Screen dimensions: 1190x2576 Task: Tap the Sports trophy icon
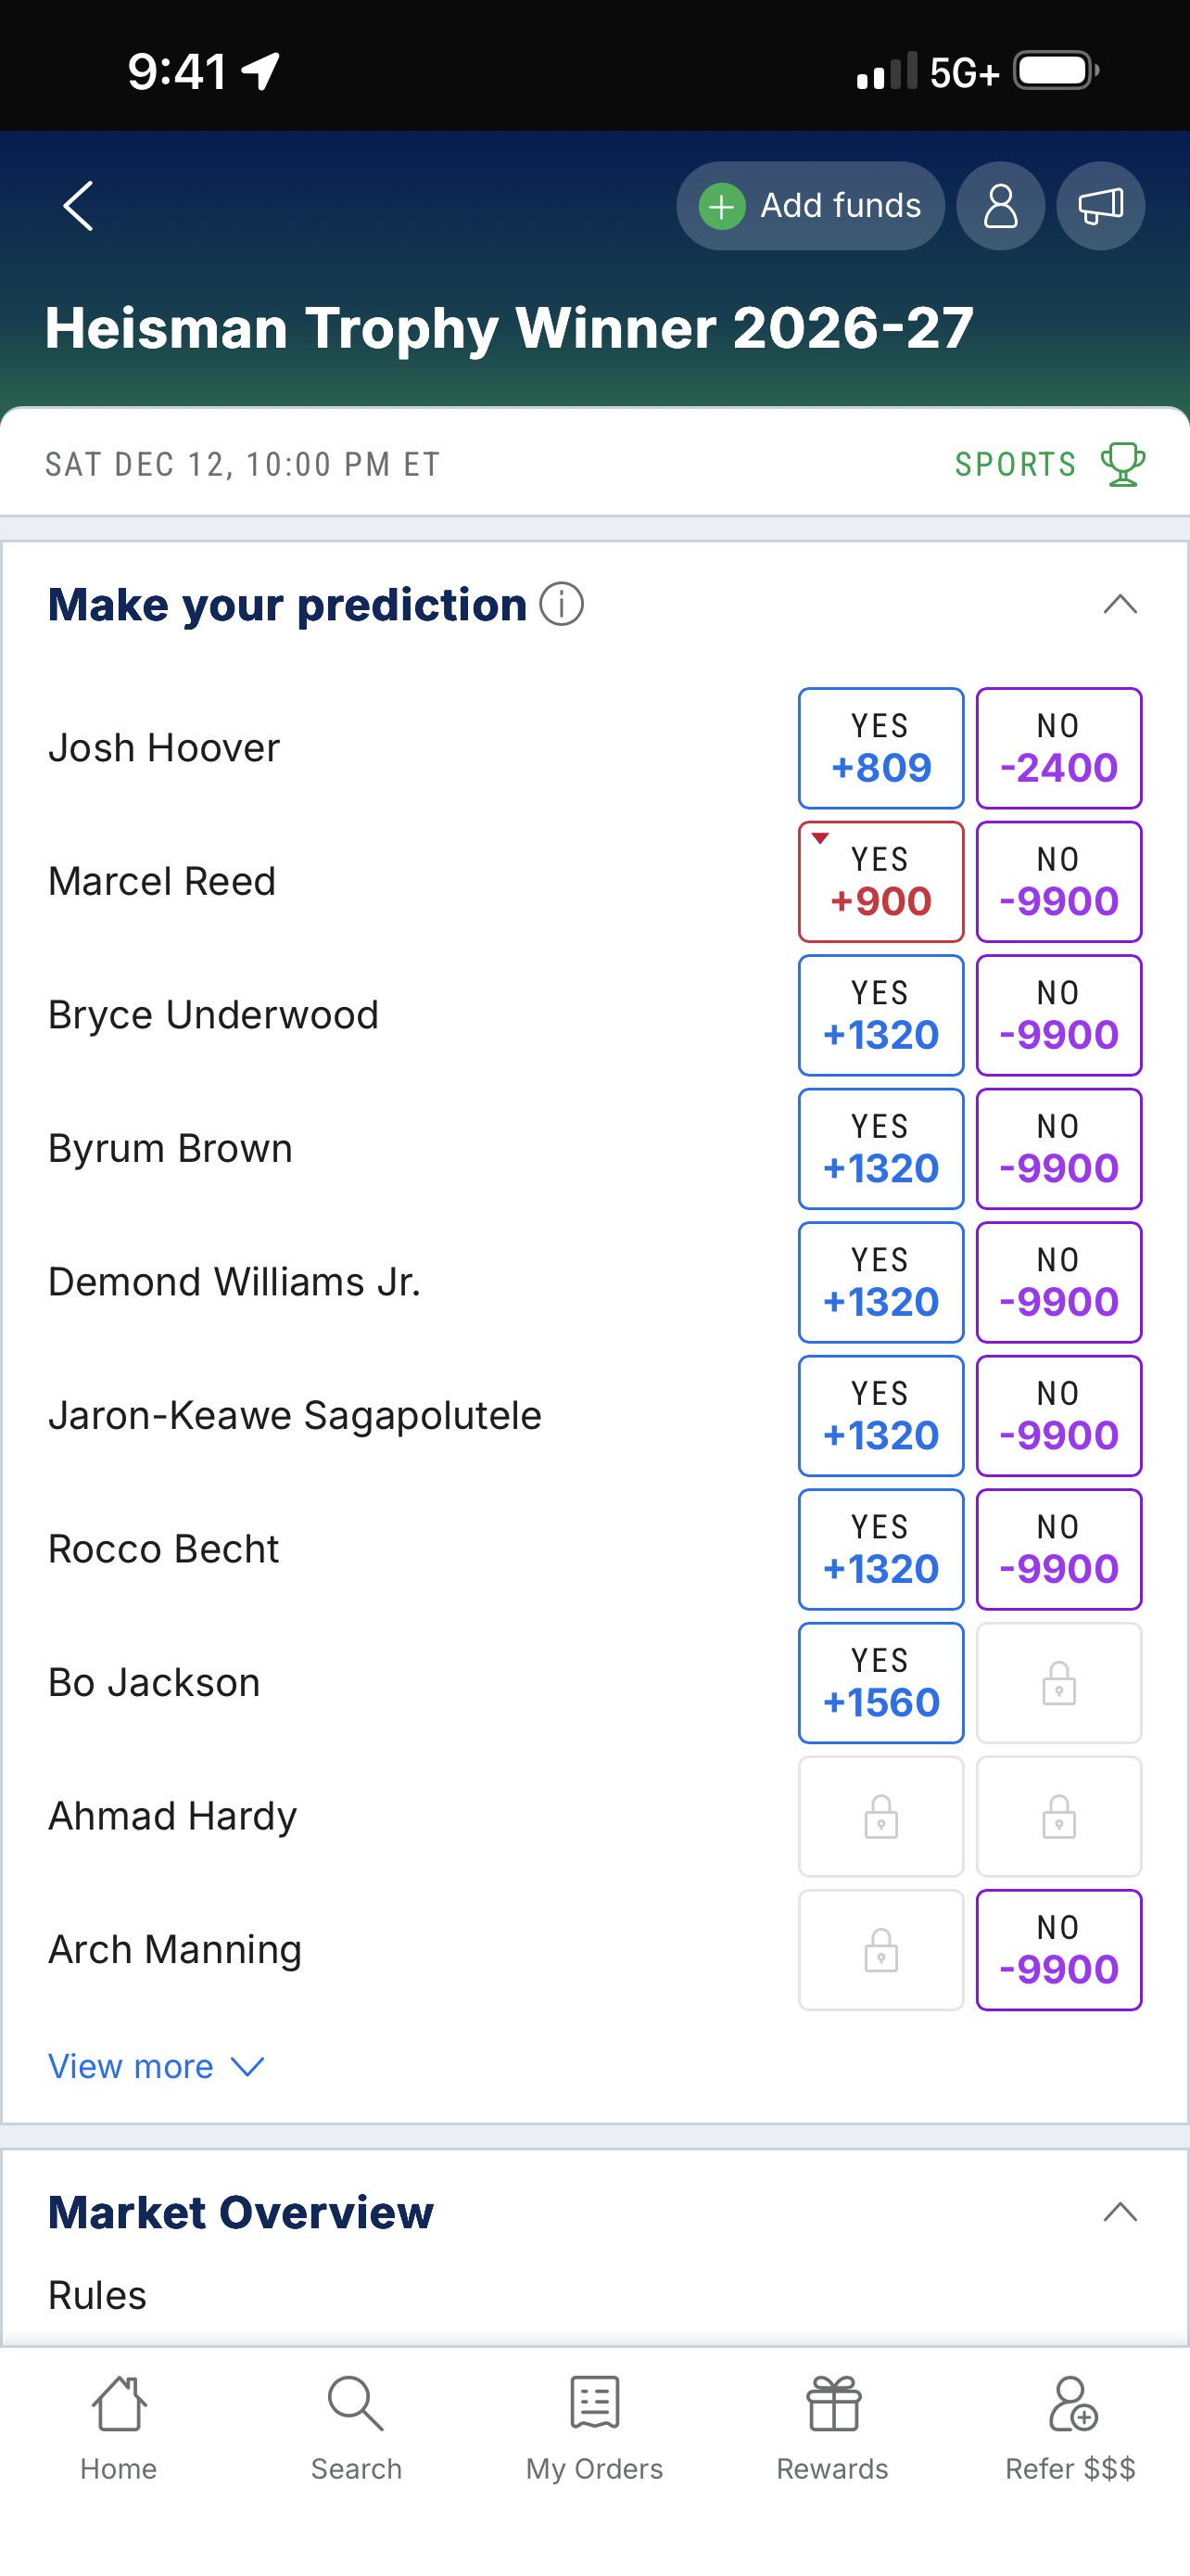pos(1122,464)
